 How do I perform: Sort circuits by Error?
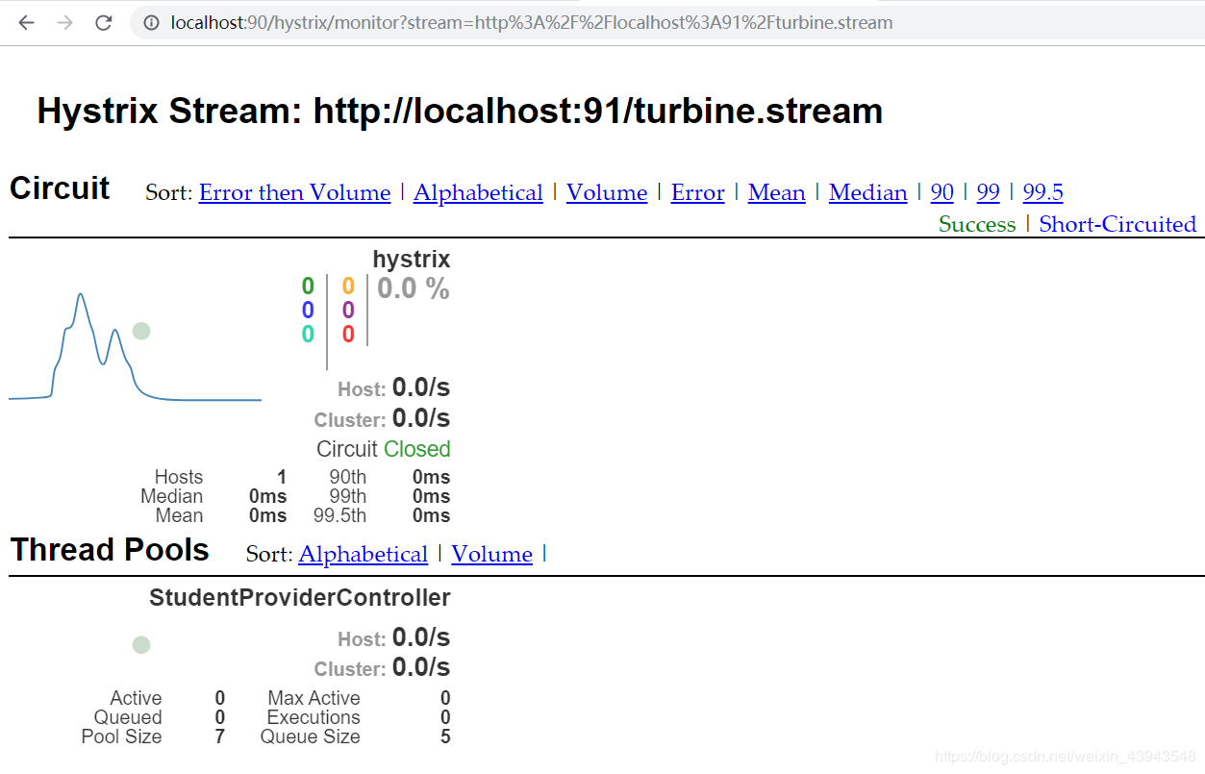697,193
